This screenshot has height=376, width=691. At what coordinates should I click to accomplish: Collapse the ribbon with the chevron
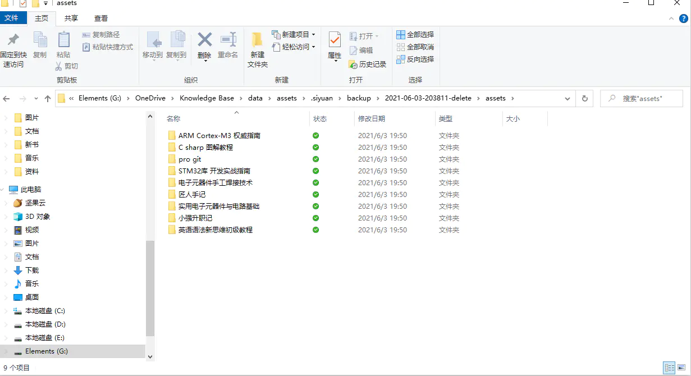672,19
